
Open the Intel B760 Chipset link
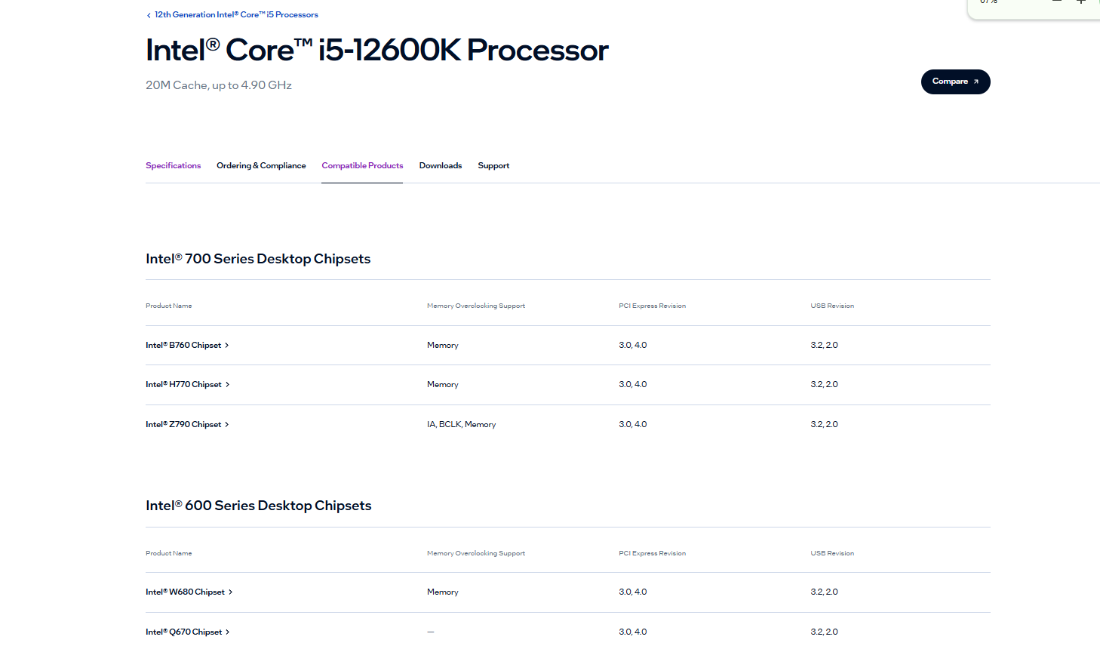pyautogui.click(x=187, y=345)
